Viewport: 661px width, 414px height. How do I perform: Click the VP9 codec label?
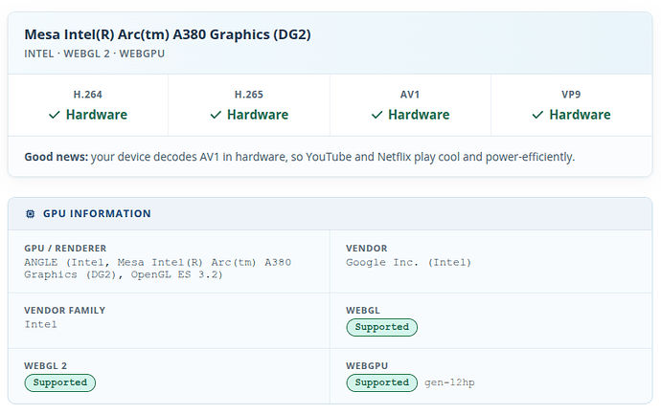tap(571, 95)
